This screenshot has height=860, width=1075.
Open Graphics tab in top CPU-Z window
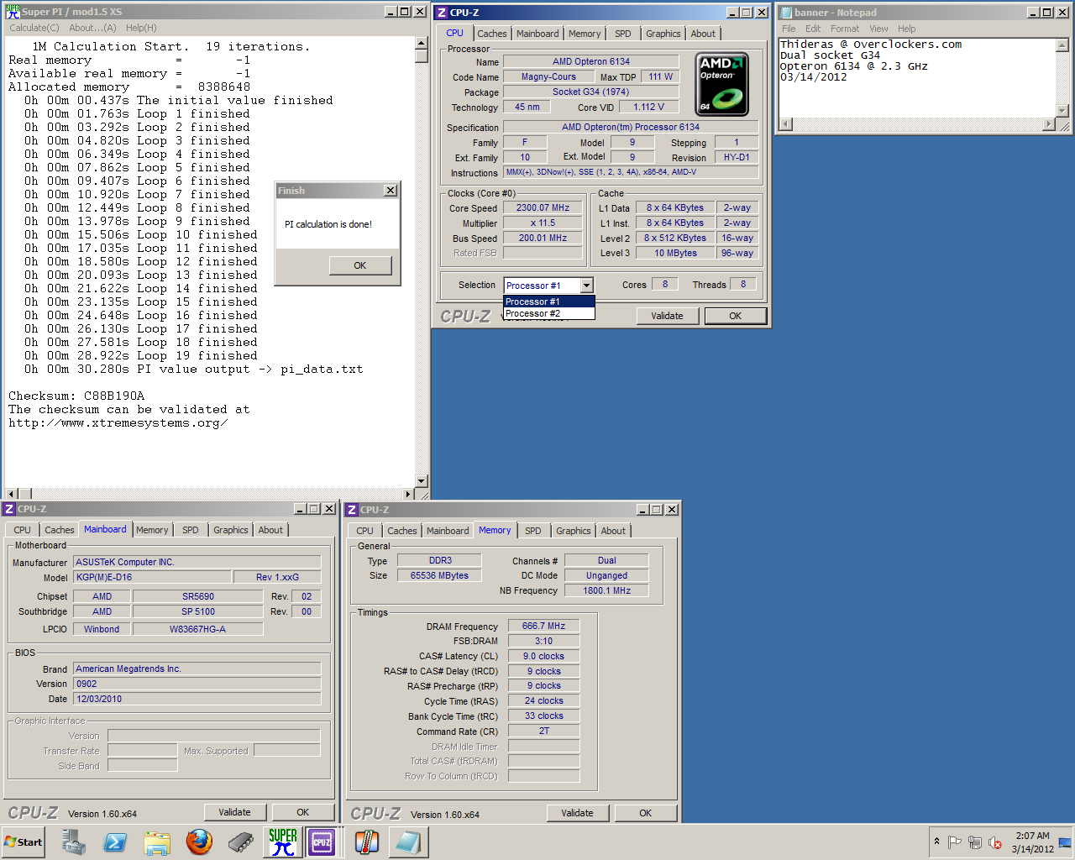tap(663, 34)
